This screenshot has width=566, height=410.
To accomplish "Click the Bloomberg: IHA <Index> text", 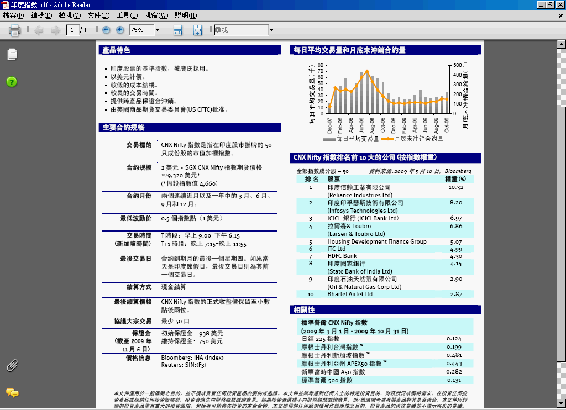I will [x=192, y=358].
